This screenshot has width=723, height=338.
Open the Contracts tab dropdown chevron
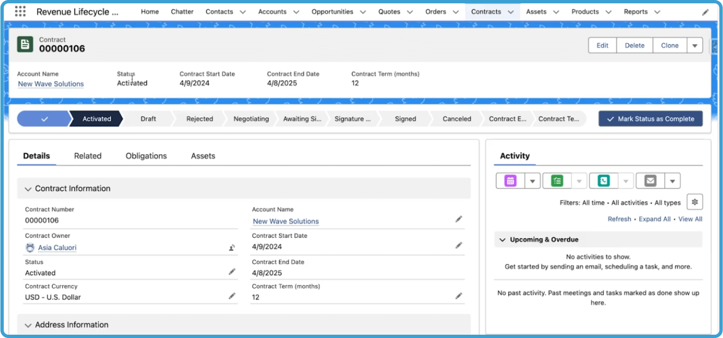pyautogui.click(x=511, y=11)
